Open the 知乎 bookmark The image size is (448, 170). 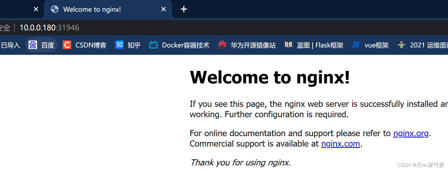point(128,45)
